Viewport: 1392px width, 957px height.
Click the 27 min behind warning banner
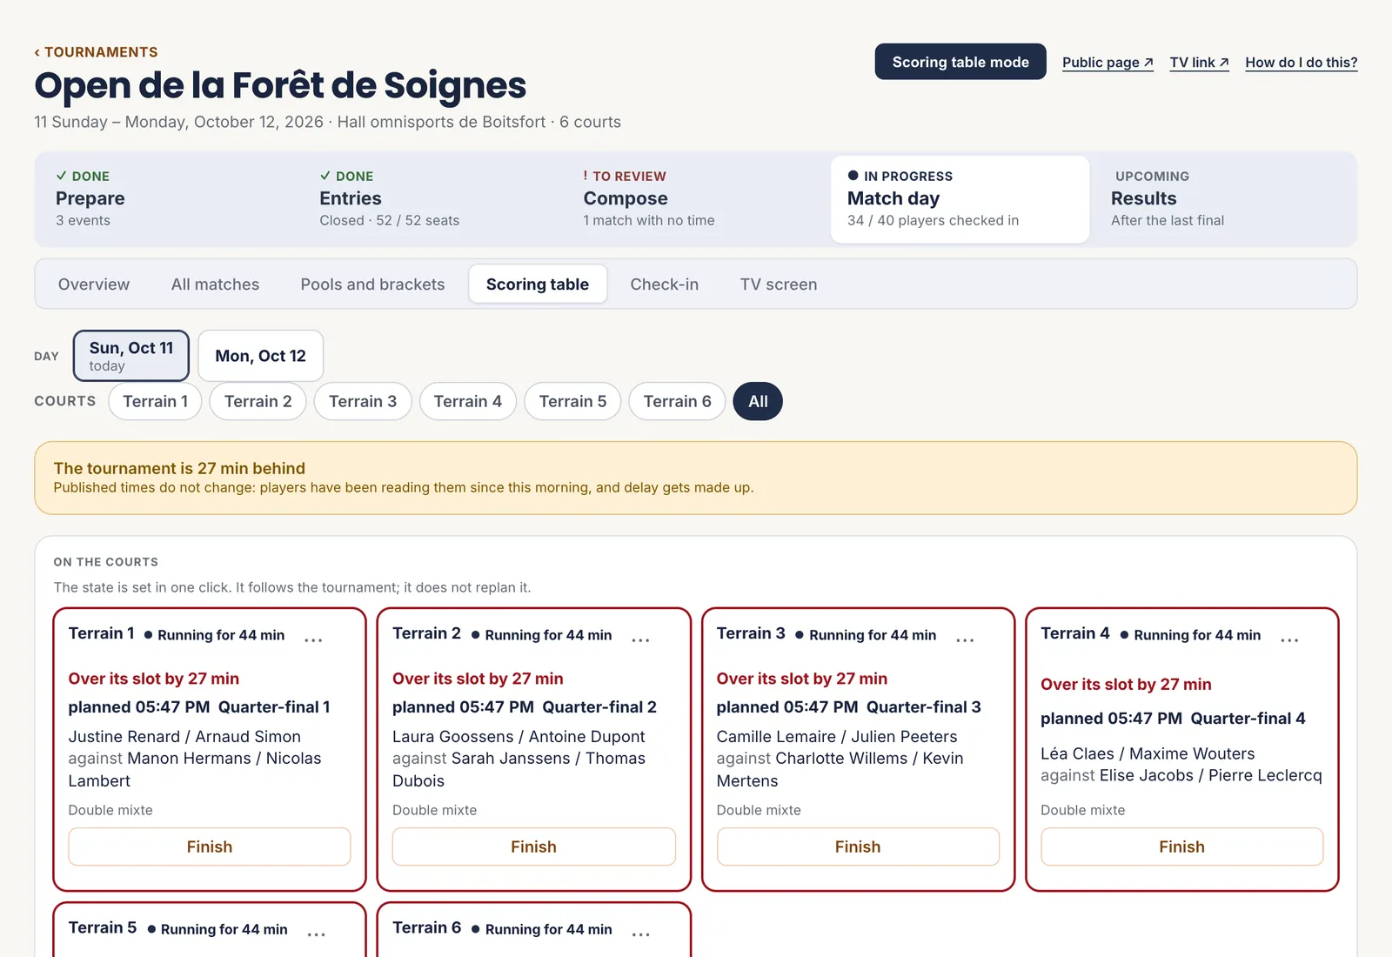click(696, 478)
